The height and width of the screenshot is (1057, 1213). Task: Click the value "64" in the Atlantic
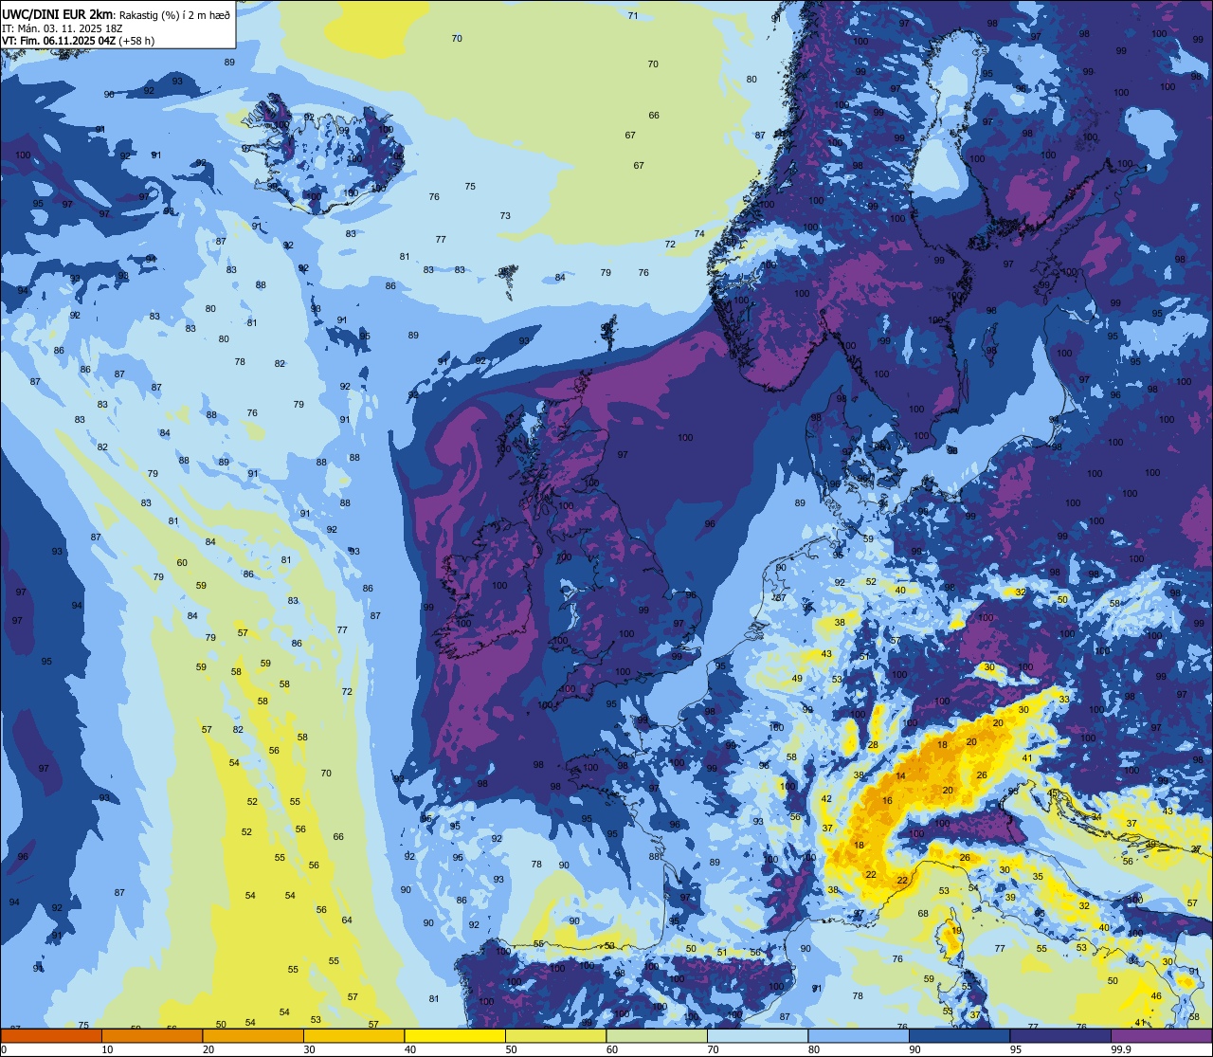[347, 920]
